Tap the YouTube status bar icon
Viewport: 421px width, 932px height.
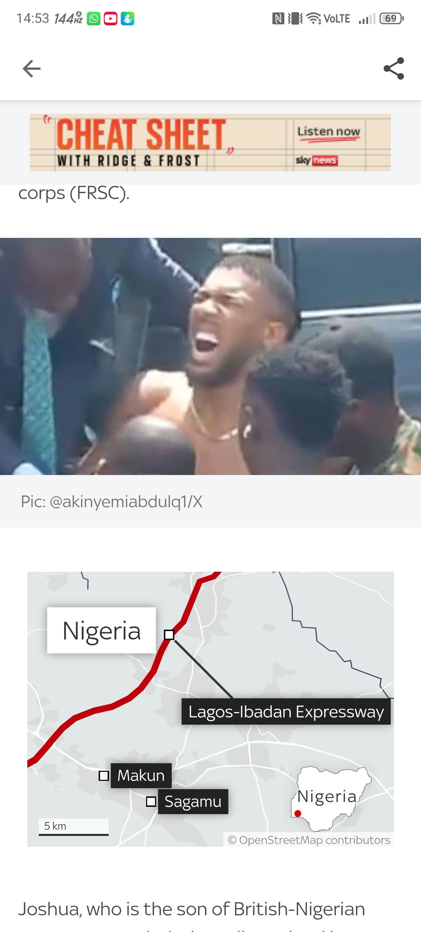[110, 18]
